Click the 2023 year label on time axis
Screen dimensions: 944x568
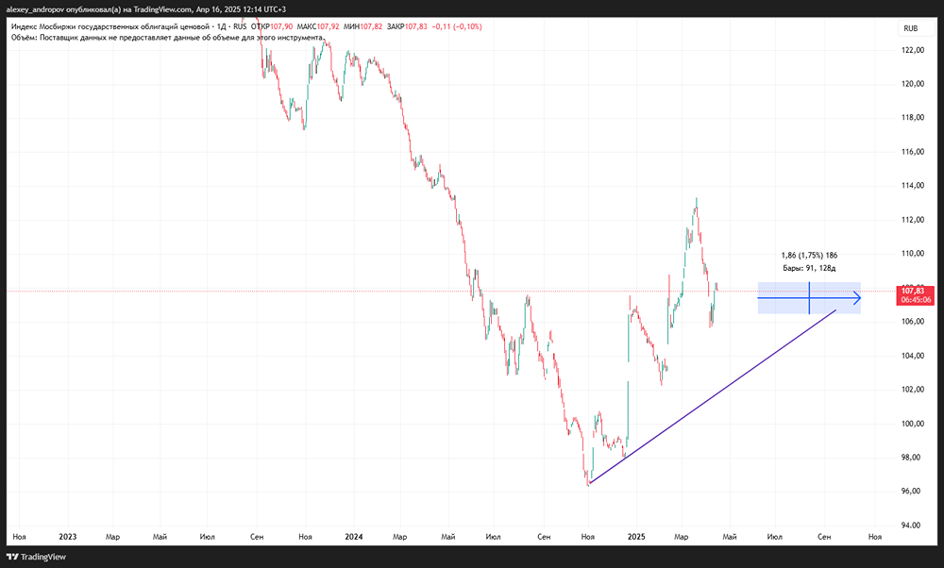pyautogui.click(x=67, y=537)
